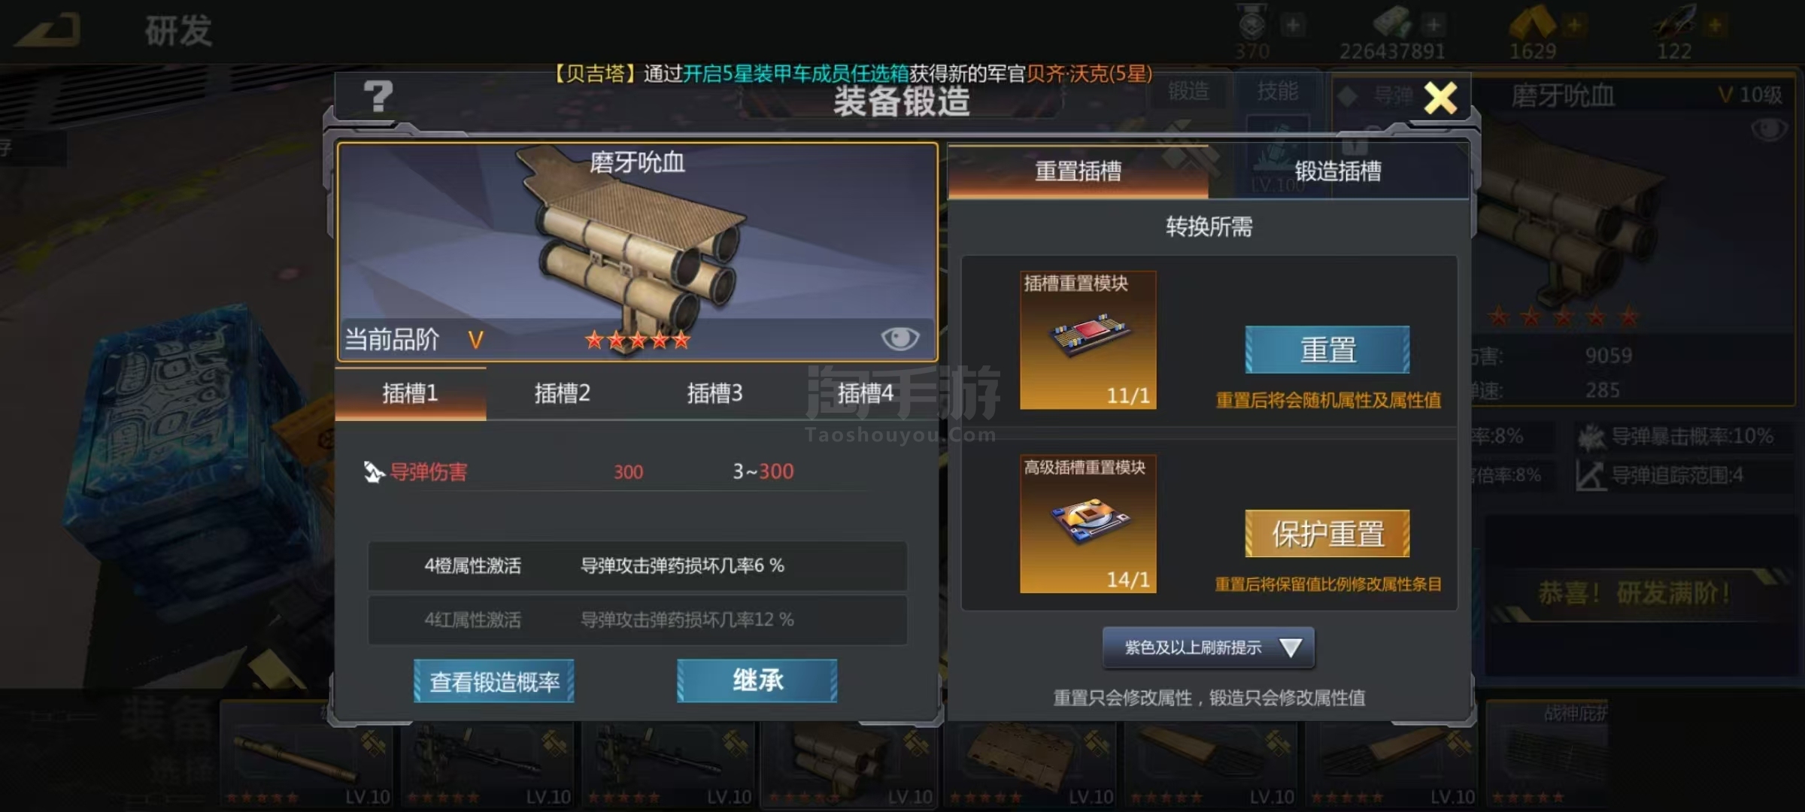Click the dropdown triangle arrow

[1291, 647]
